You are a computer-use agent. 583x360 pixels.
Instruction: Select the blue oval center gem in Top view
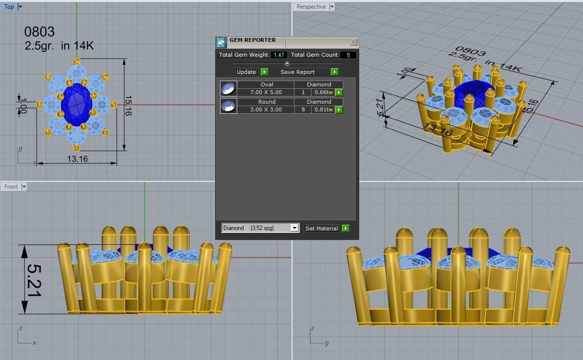[77, 105]
